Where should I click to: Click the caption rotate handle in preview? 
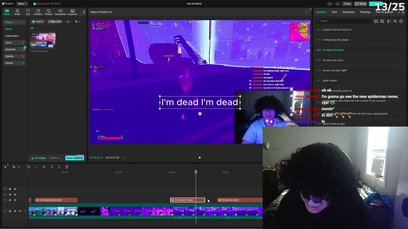point(200,114)
